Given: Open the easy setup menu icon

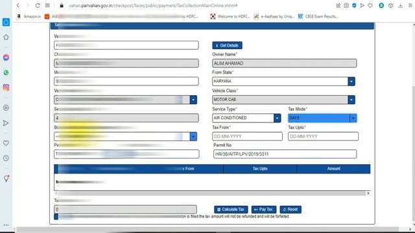Looking at the screenshot, I should 410,5.
